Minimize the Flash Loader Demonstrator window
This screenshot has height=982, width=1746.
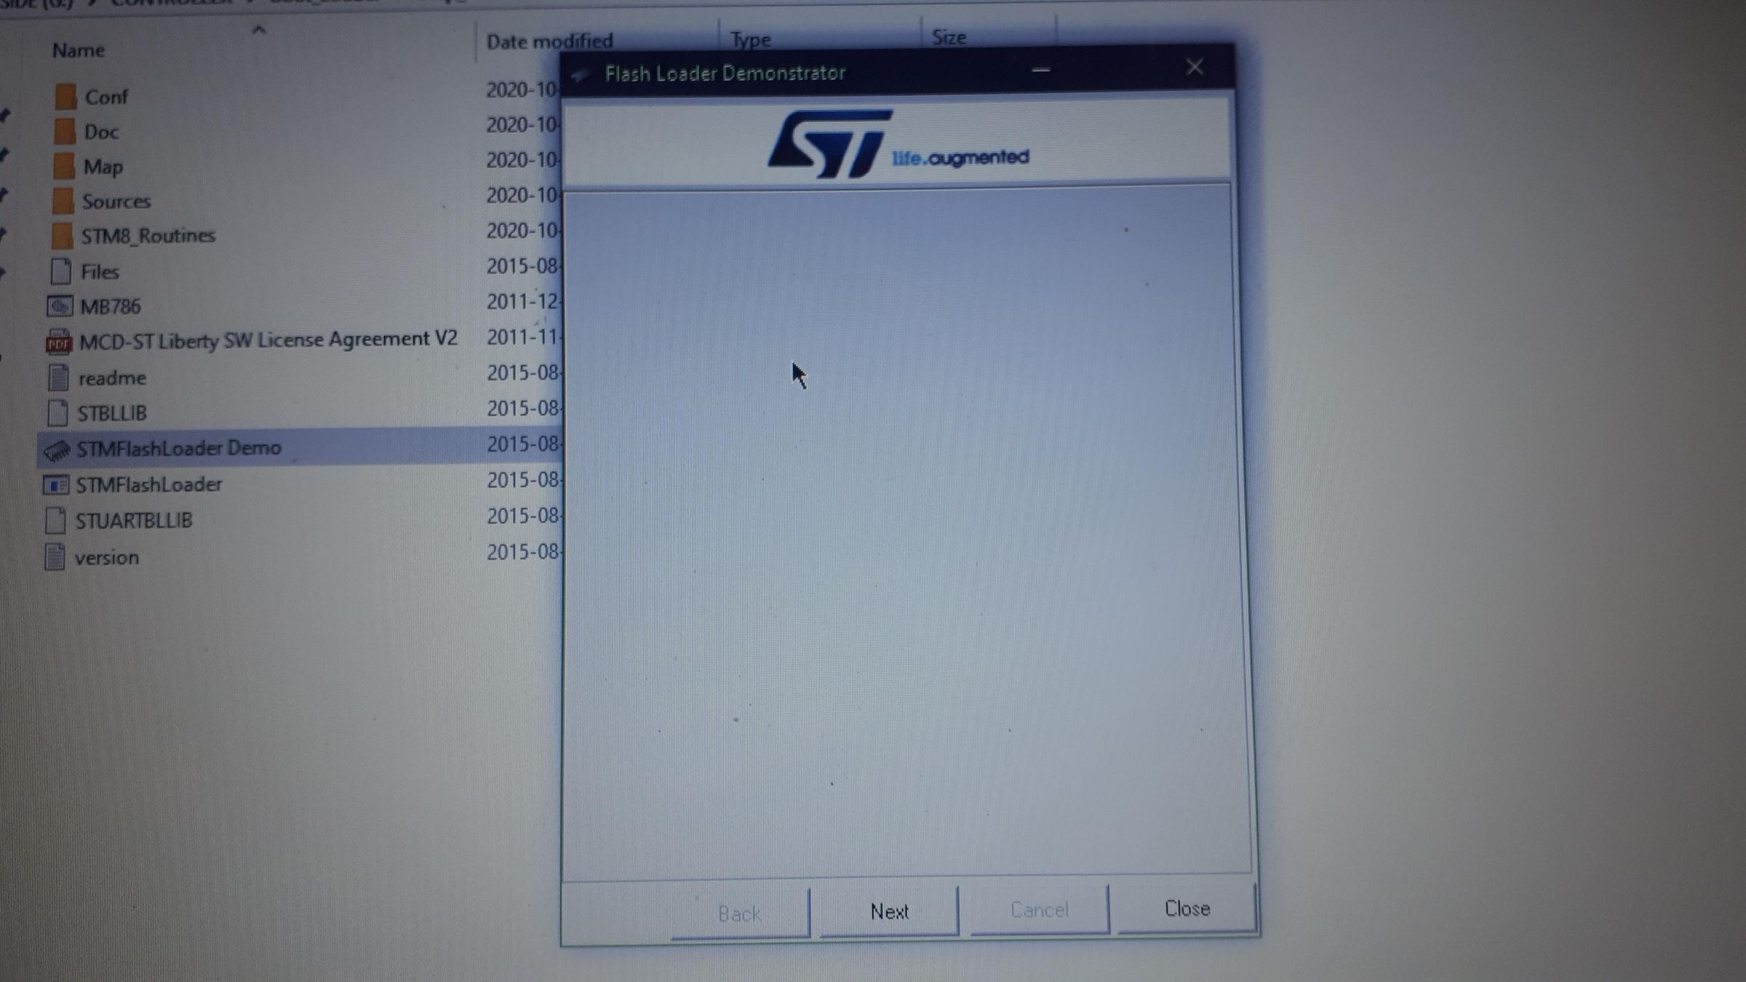pos(1040,70)
